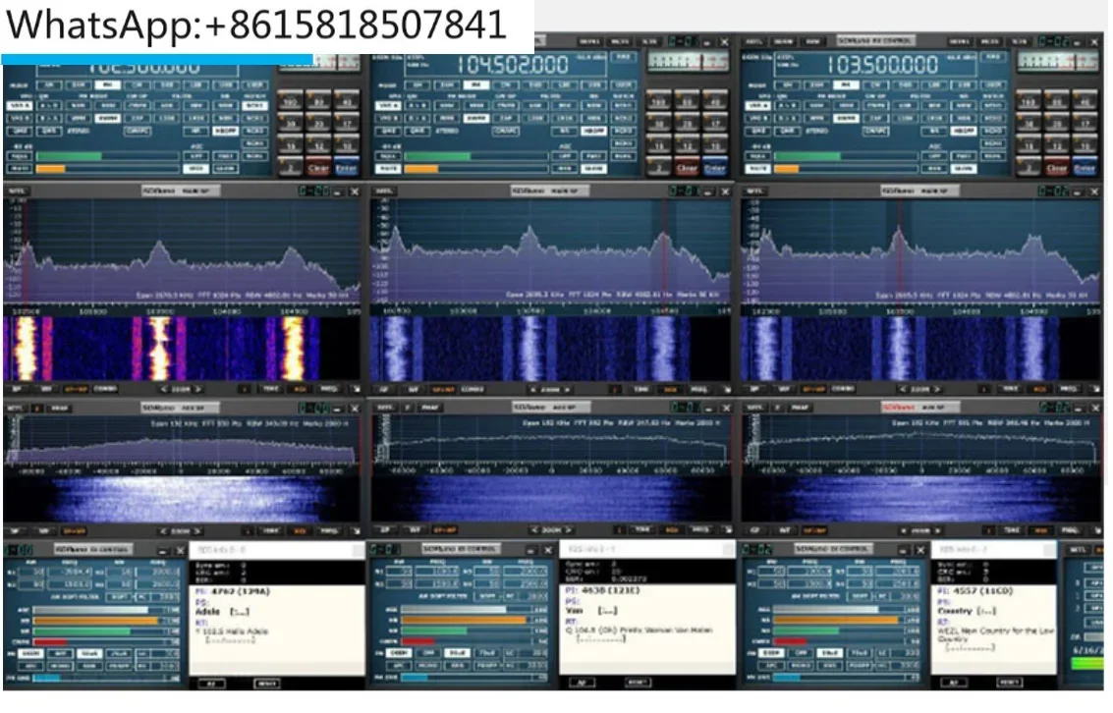The height and width of the screenshot is (713, 1113).
Task: Open the SETT. menu on the main spectrum window
Action: coord(18,191)
